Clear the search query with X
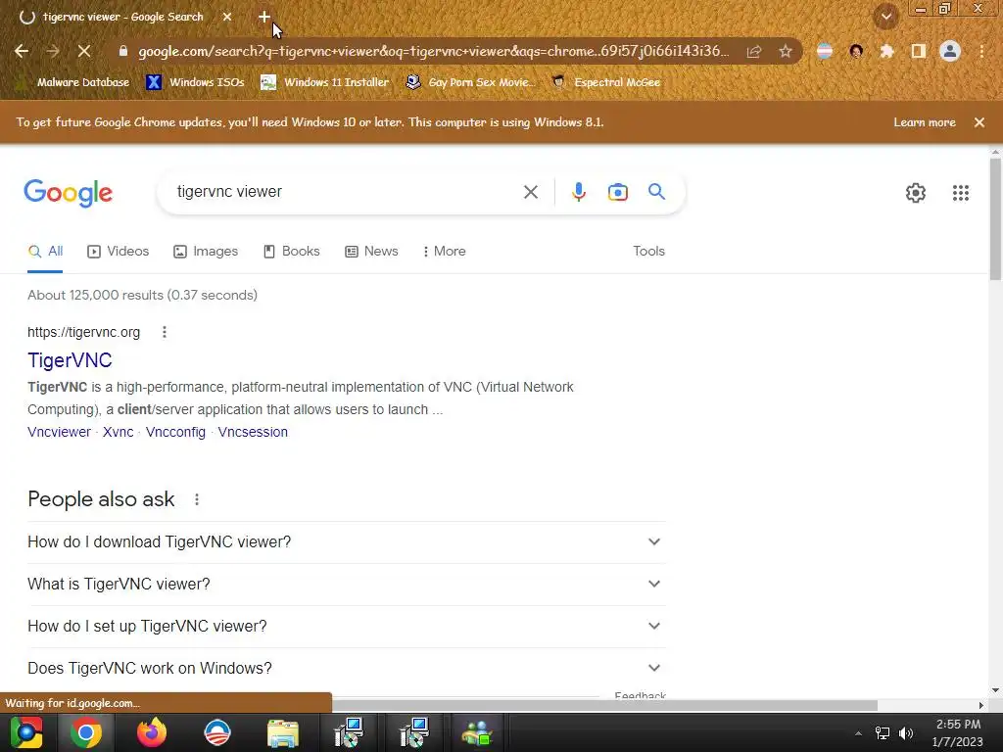This screenshot has width=1003, height=752. [x=530, y=192]
